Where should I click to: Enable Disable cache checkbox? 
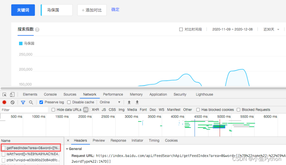pyautogui.click(x=69, y=102)
